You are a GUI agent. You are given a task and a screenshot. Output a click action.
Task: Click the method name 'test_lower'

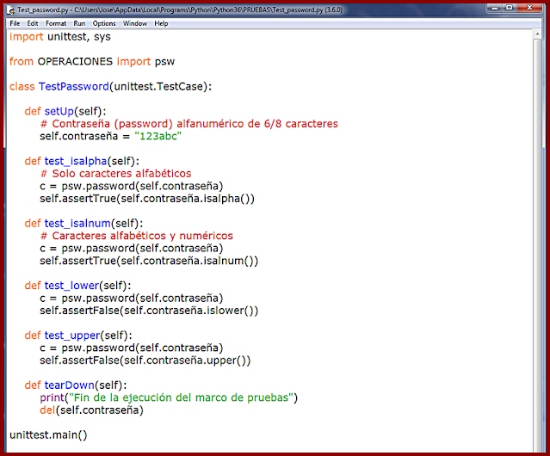pos(71,286)
